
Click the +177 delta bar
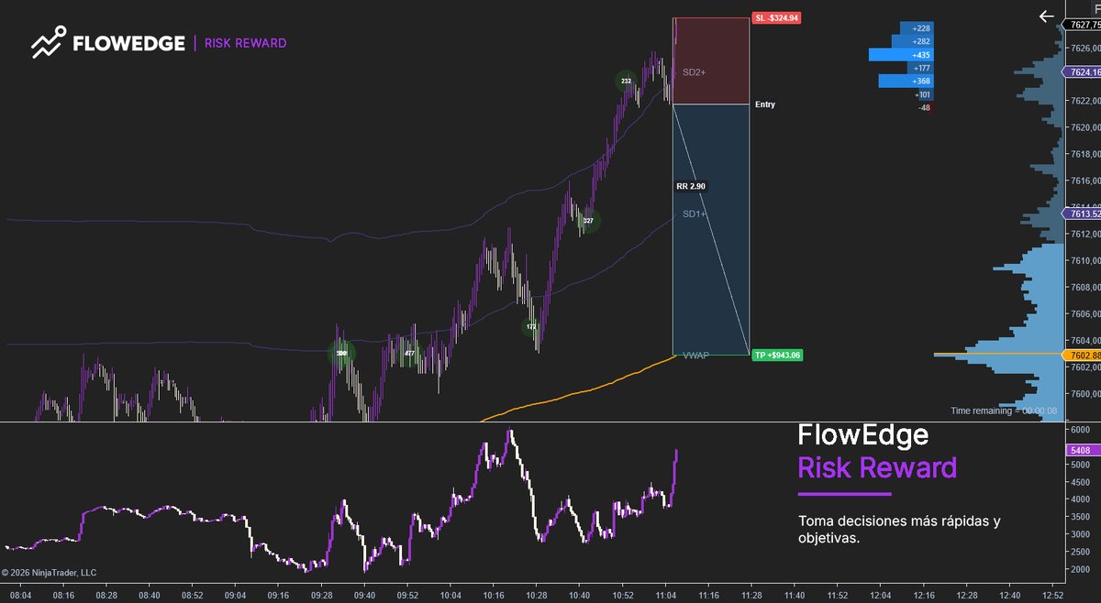click(x=920, y=68)
